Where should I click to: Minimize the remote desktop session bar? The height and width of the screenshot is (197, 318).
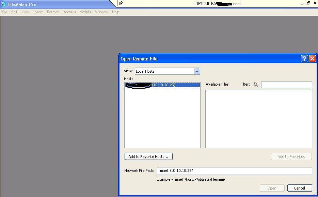pyautogui.click(x=301, y=3)
